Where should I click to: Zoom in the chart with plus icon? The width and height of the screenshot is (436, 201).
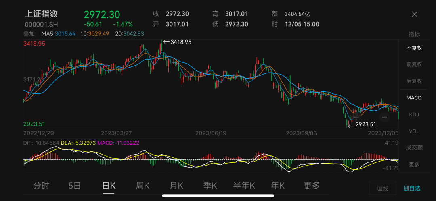click(x=356, y=117)
